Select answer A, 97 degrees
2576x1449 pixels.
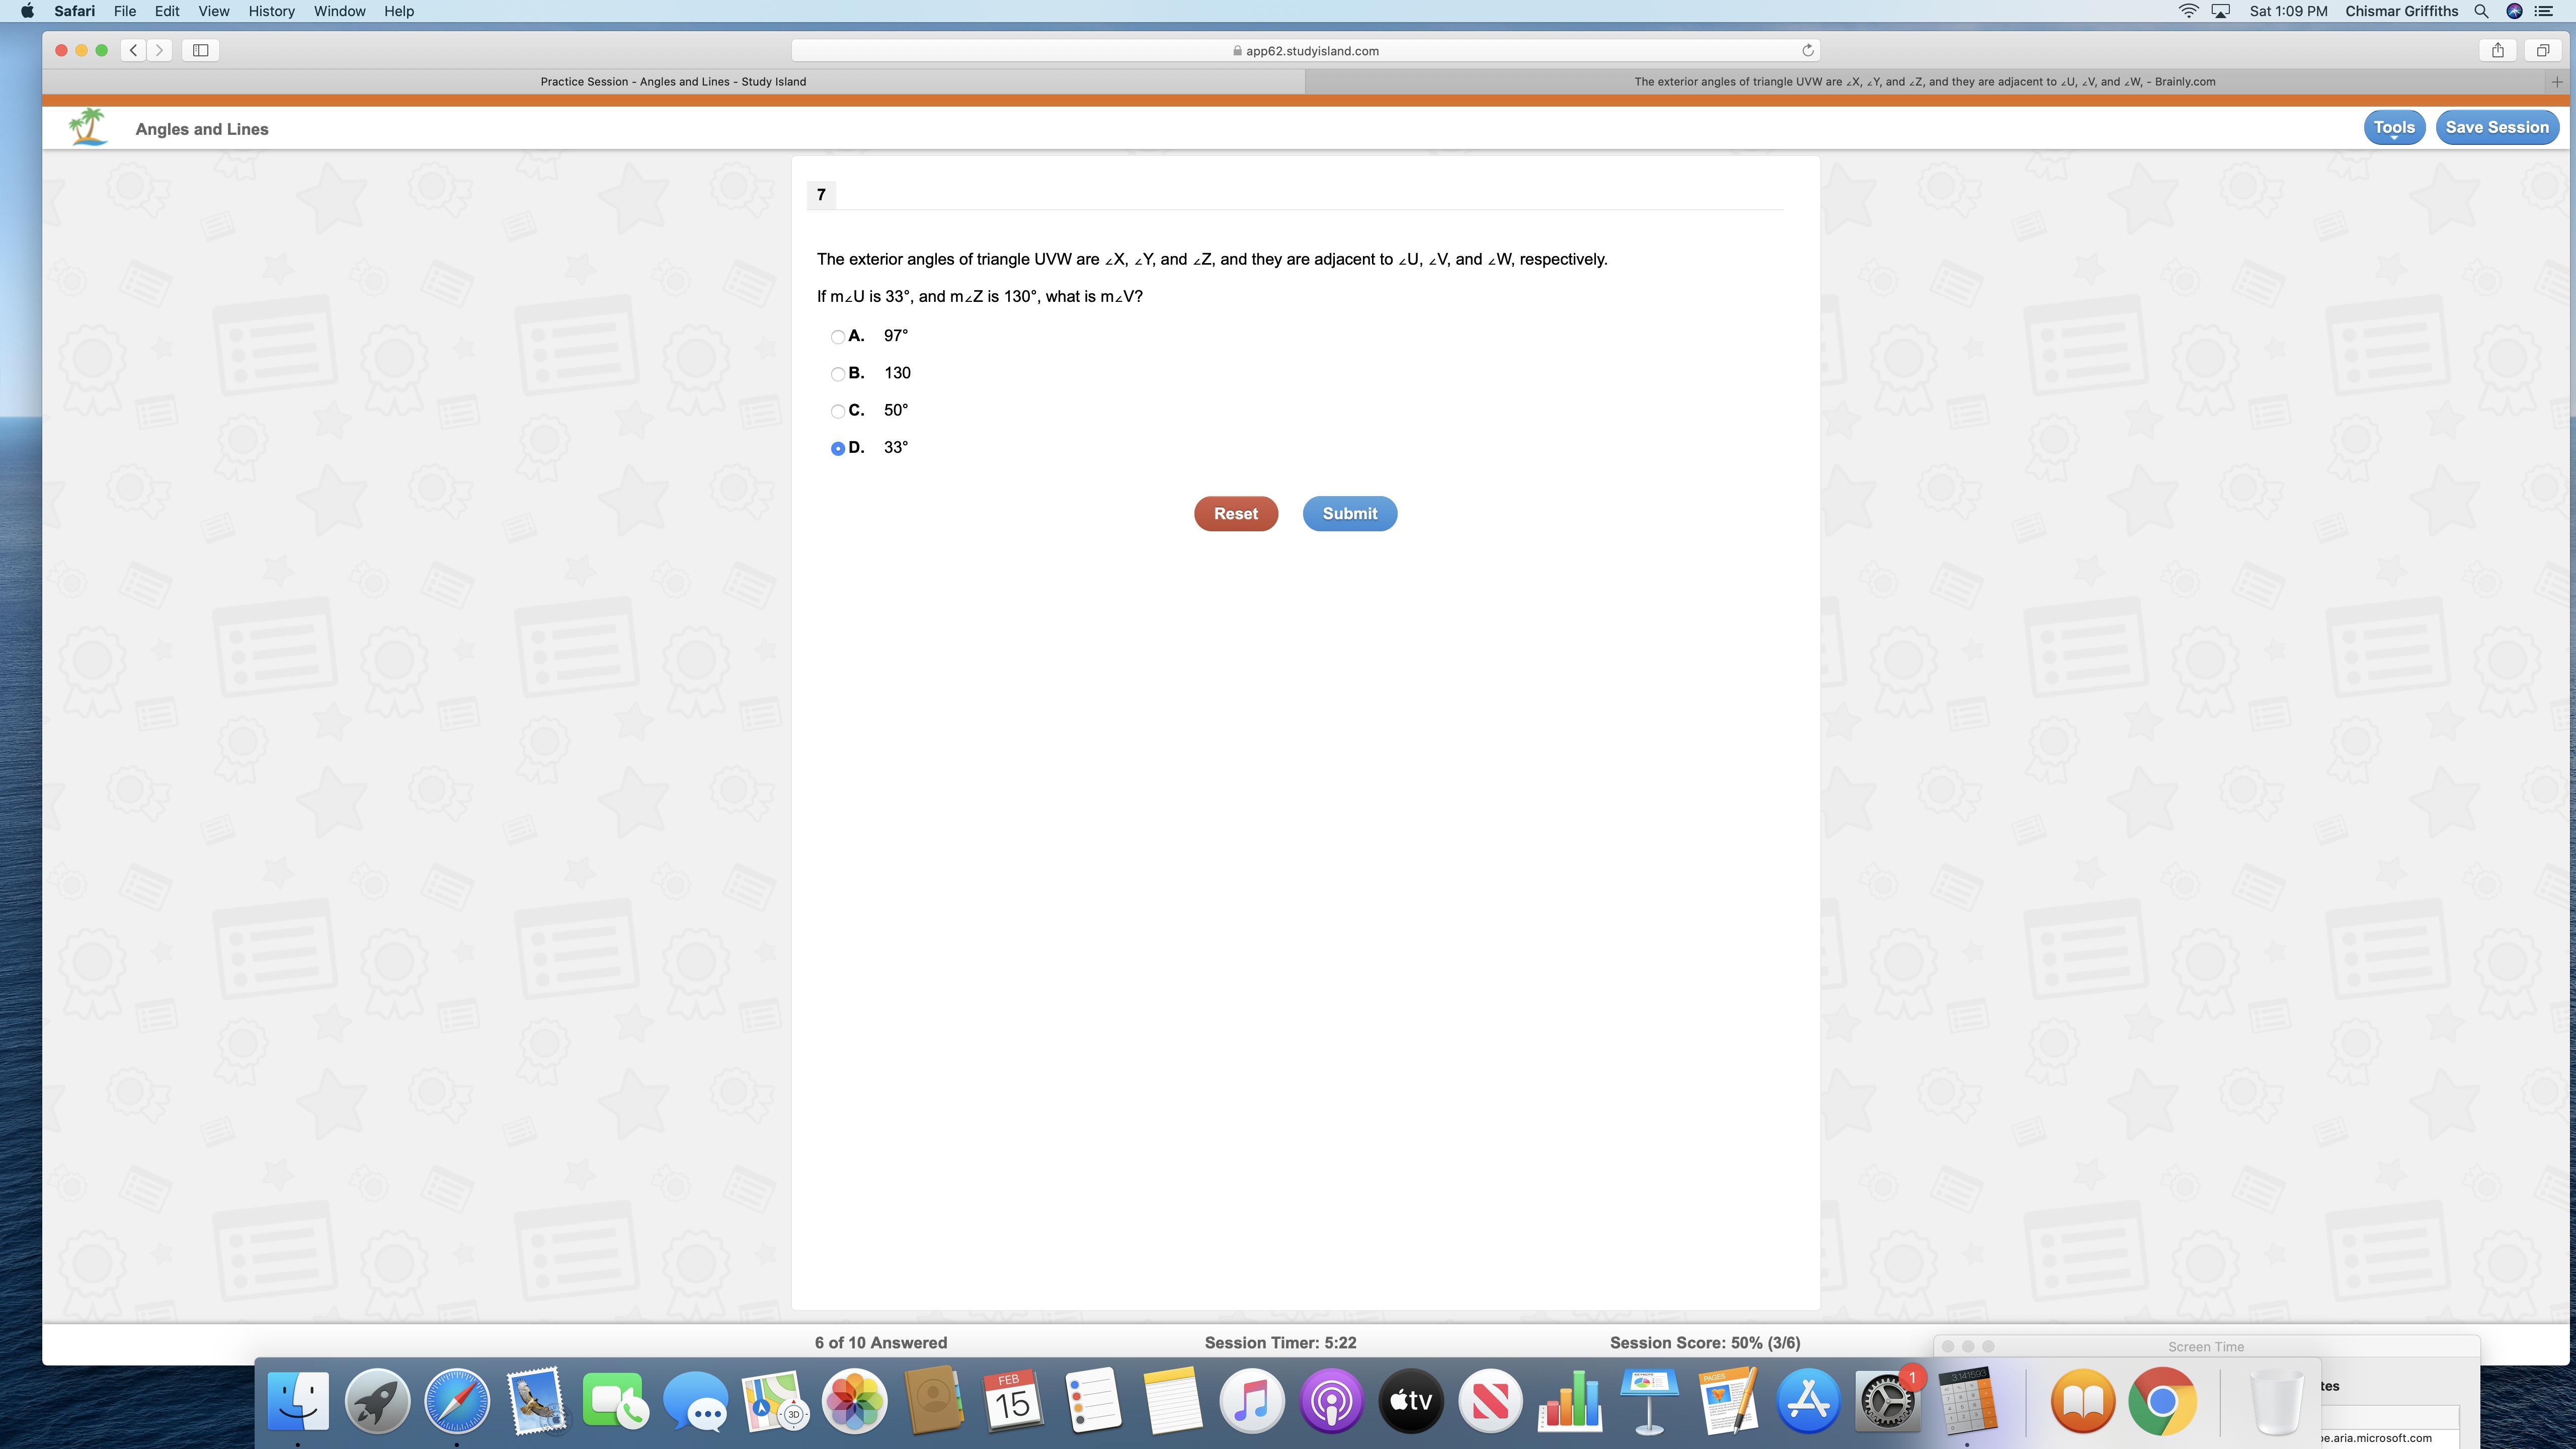coord(838,337)
